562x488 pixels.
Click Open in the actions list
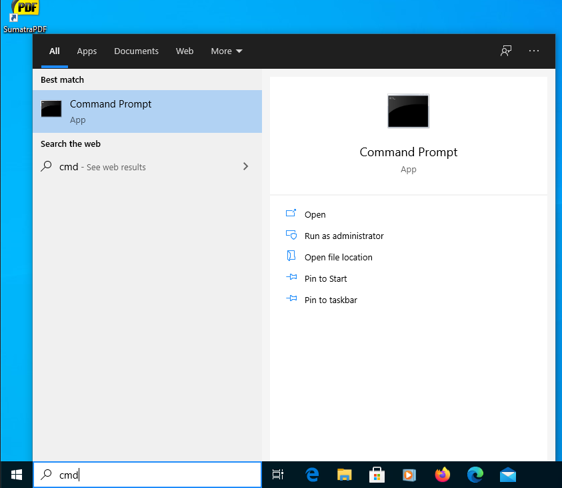(315, 214)
